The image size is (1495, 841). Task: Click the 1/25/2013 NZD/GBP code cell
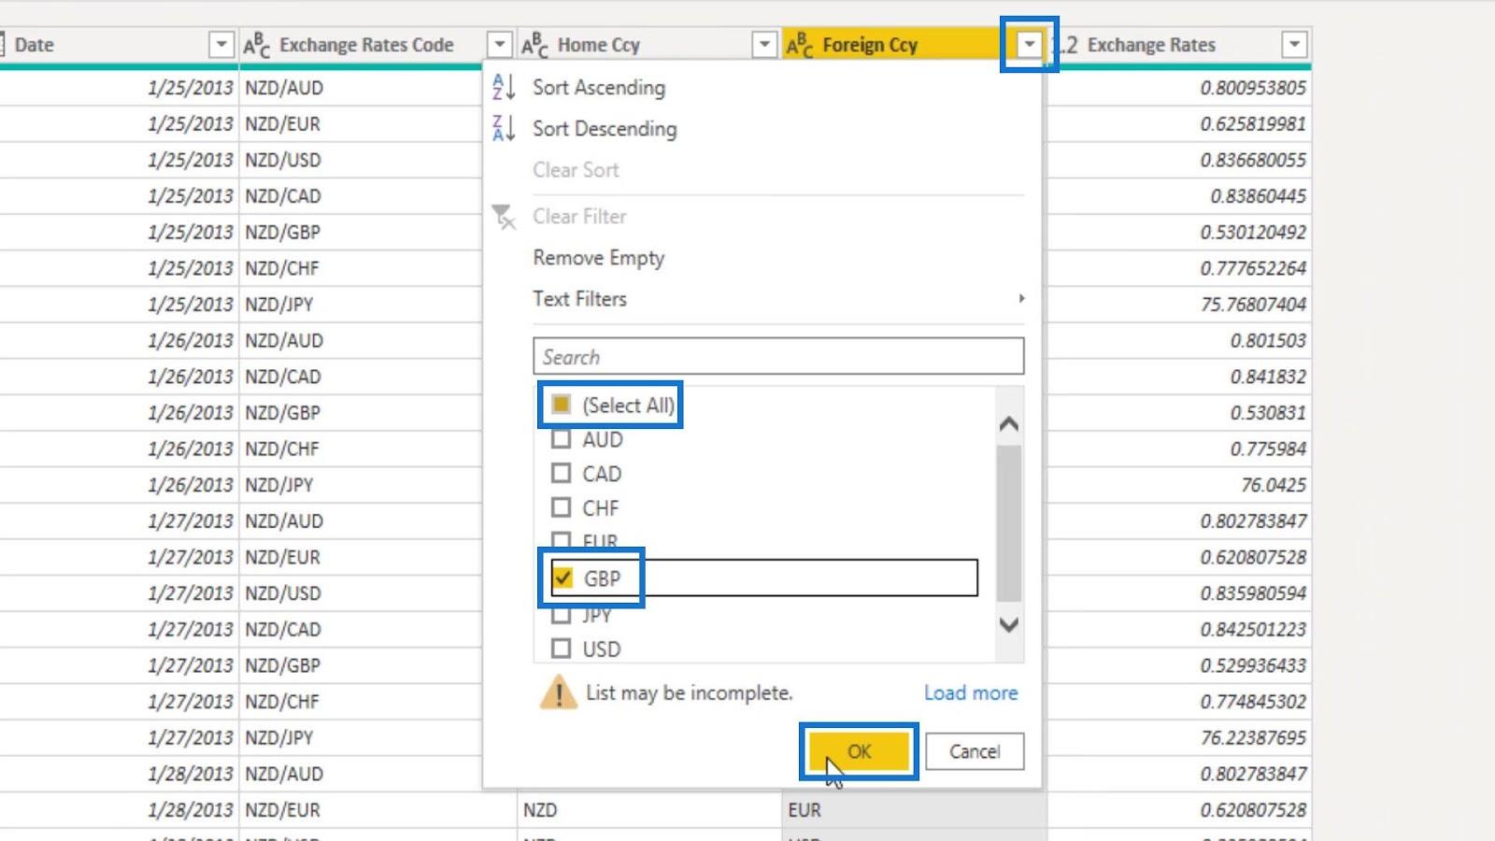tap(360, 232)
